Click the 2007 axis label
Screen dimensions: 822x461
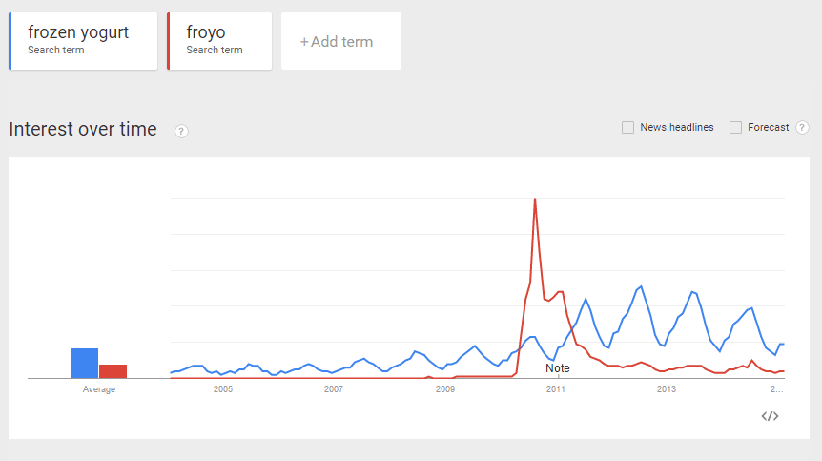coord(334,389)
